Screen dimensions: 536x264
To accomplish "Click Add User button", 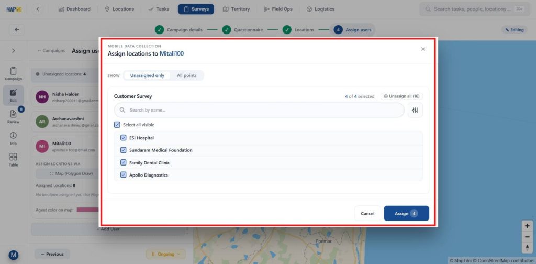I will 108,229.
